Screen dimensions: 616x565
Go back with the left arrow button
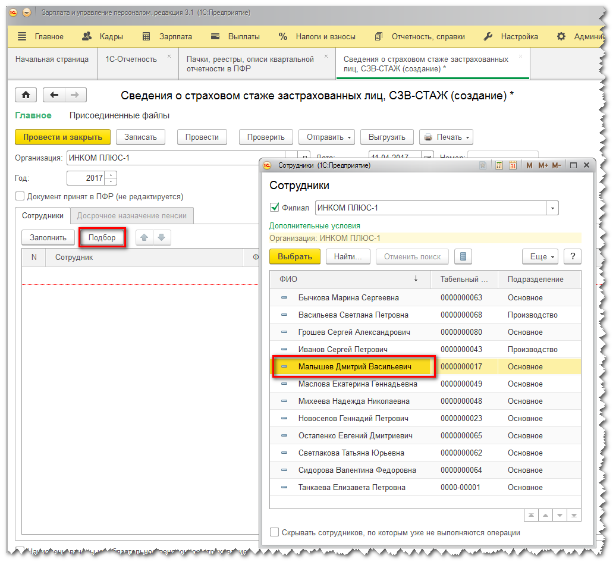pyautogui.click(x=54, y=95)
